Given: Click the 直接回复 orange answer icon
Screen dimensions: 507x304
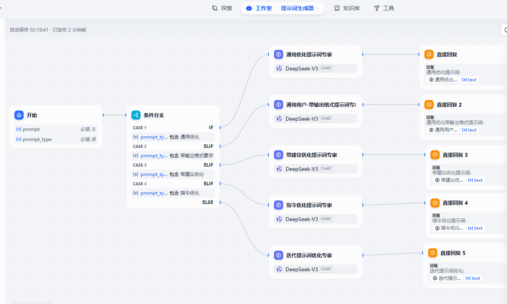Looking at the screenshot, I should 429,54.
